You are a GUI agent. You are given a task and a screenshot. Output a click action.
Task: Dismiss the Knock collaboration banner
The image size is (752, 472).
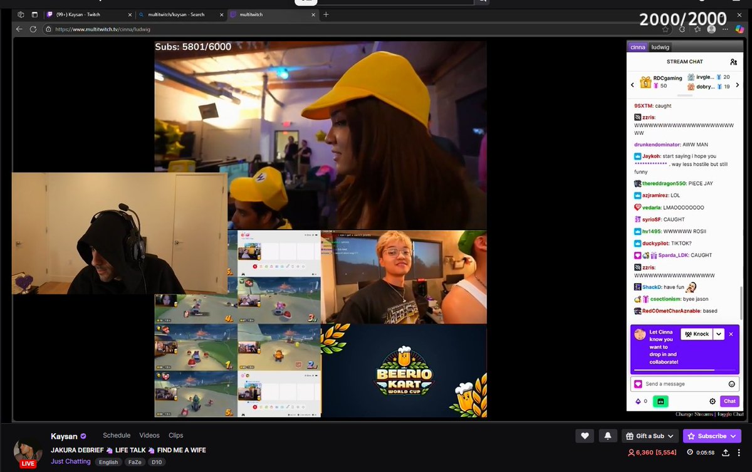pyautogui.click(x=731, y=334)
